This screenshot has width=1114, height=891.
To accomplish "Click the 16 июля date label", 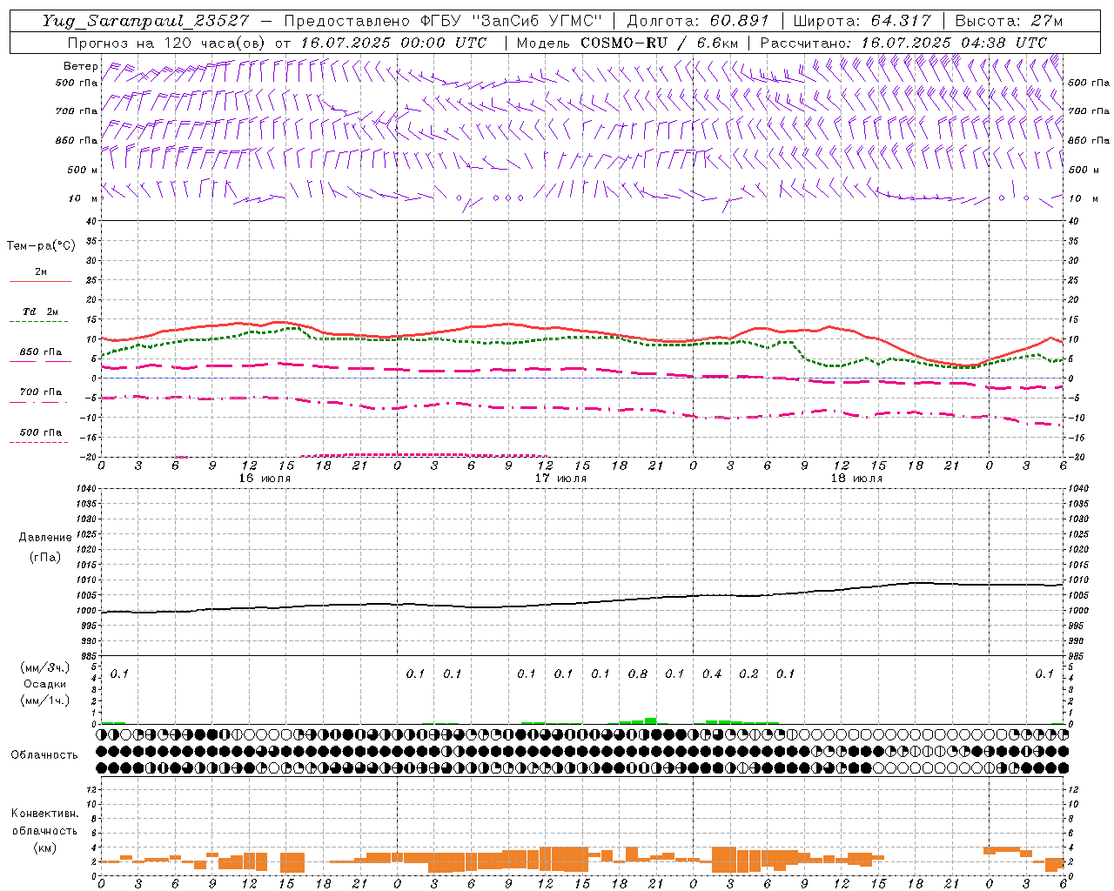I will 265,478.
